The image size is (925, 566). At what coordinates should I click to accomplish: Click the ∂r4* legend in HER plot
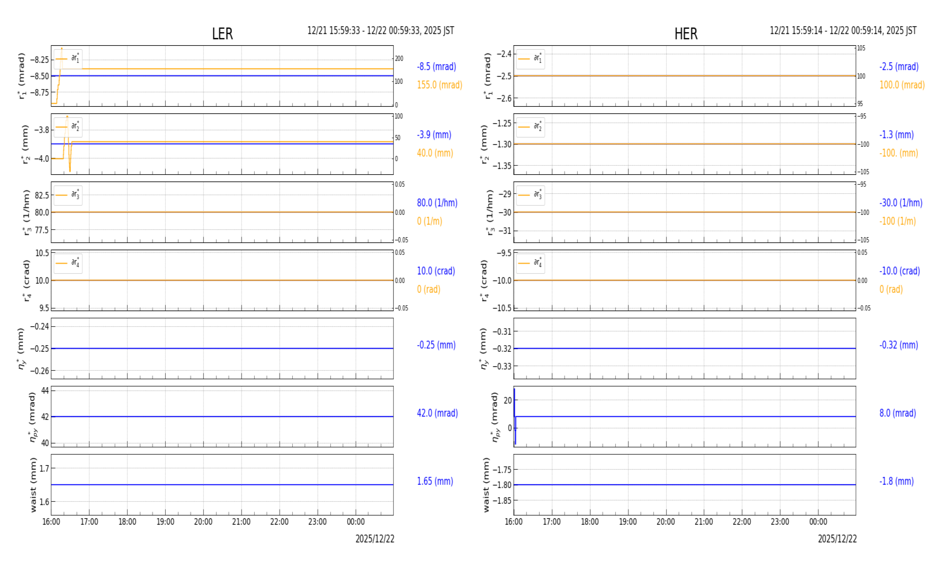530,263
